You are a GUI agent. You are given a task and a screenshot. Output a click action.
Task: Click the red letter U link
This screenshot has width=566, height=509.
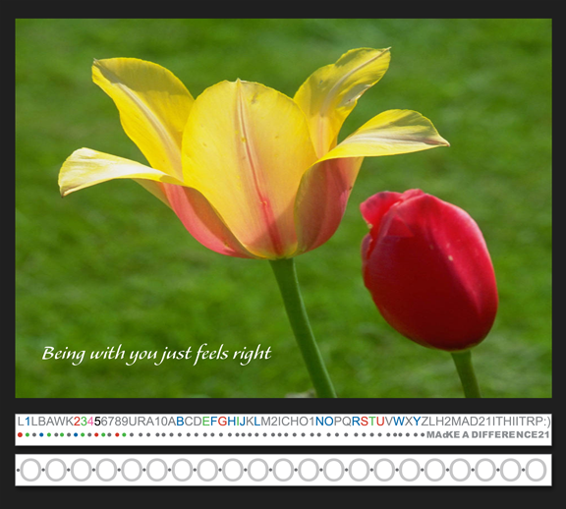380,422
